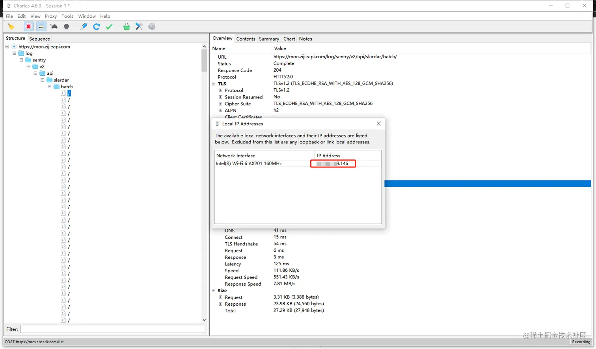Expand the TLS Protocol row

pyautogui.click(x=221, y=90)
